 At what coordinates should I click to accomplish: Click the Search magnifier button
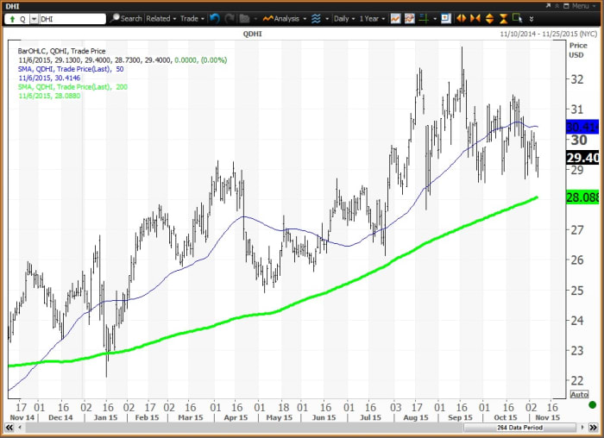pyautogui.click(x=126, y=18)
